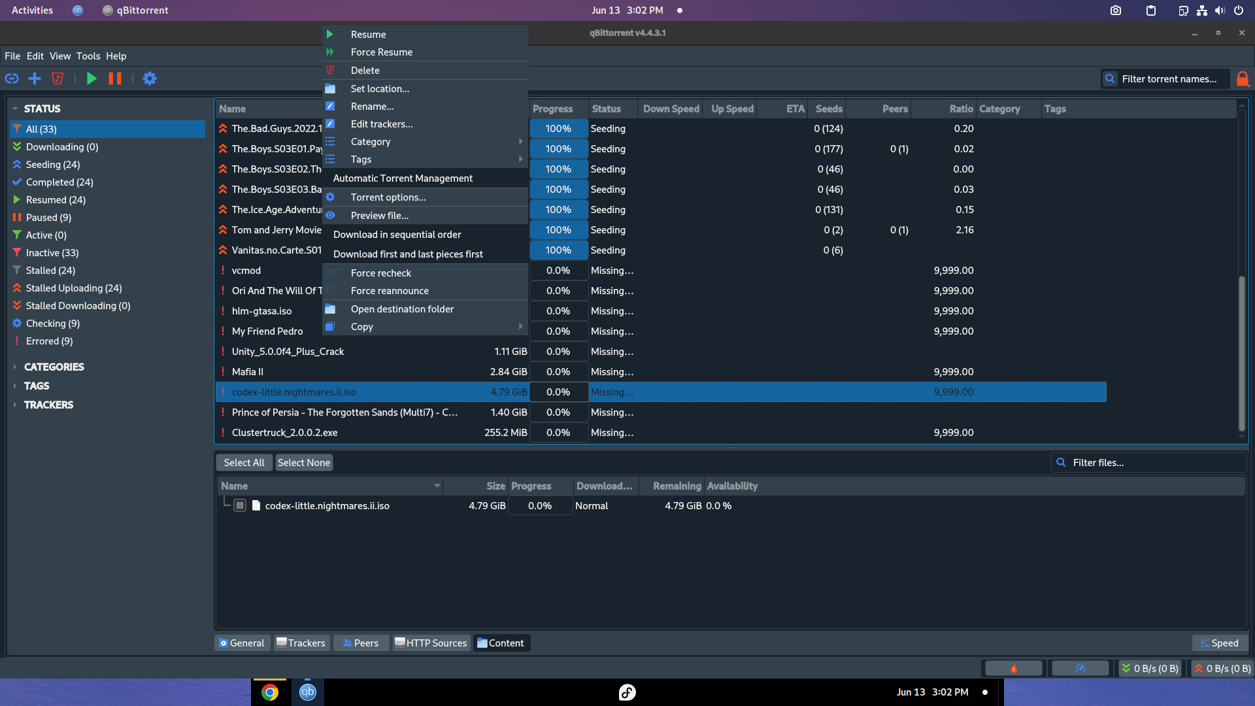
Task: Open preferences via the blue gear icon
Action: (x=150, y=78)
